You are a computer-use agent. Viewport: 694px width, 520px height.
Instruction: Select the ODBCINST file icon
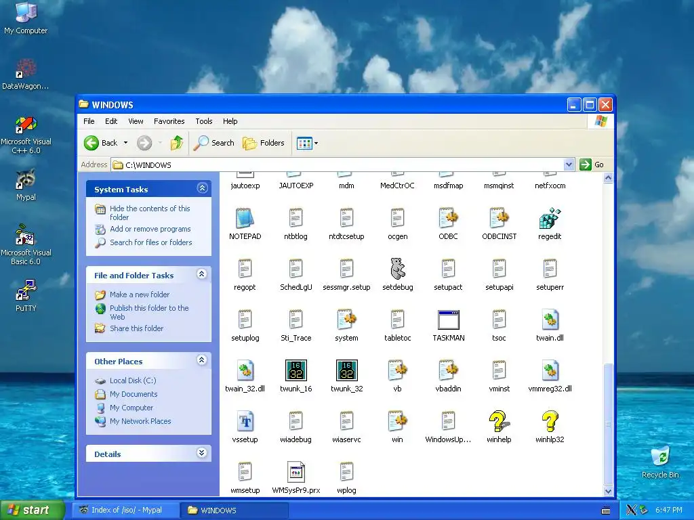499,218
